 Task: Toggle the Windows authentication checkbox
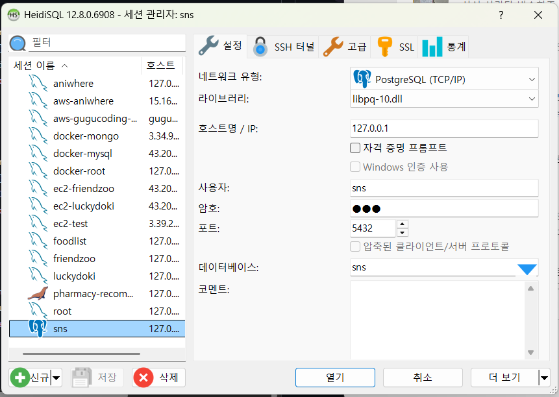[355, 167]
